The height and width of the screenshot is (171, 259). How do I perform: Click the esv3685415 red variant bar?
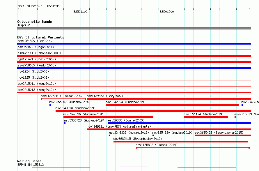tap(181, 142)
